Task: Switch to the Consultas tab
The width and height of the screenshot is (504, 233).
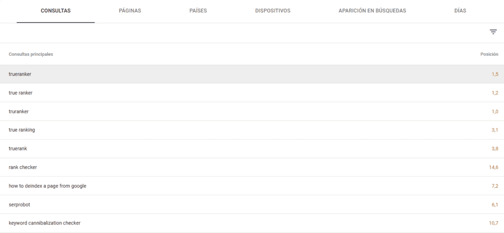Action: coord(56,11)
